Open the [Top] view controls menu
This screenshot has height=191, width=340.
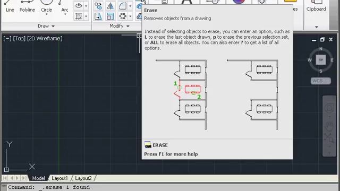click(19, 39)
